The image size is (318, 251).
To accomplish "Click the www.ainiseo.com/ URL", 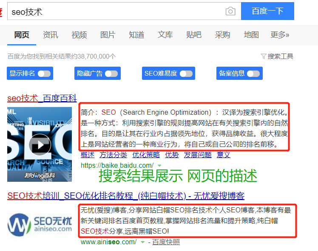I will 109,242.
